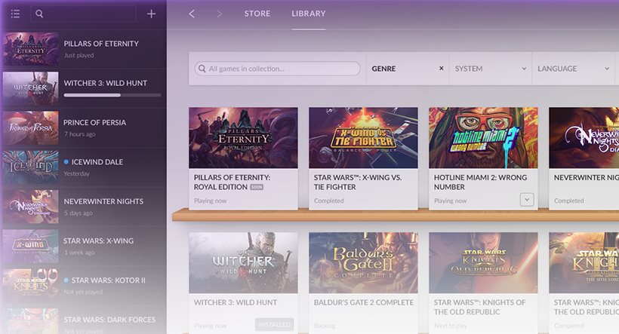Type in All games in collection search
This screenshot has width=619, height=334.
(x=279, y=69)
